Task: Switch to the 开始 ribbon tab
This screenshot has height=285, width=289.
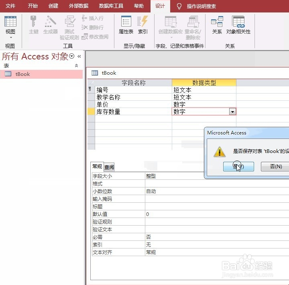Action: point(33,6)
